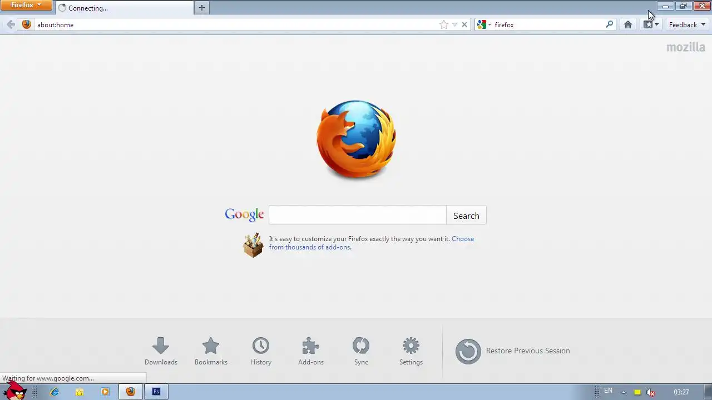Go back using the back arrow
Image resolution: width=712 pixels, height=400 pixels.
[x=11, y=24]
